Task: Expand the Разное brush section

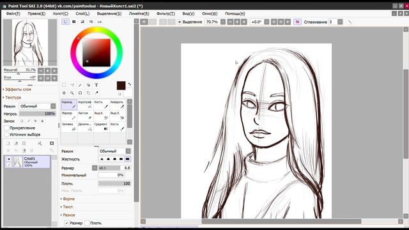Action: coord(68,215)
